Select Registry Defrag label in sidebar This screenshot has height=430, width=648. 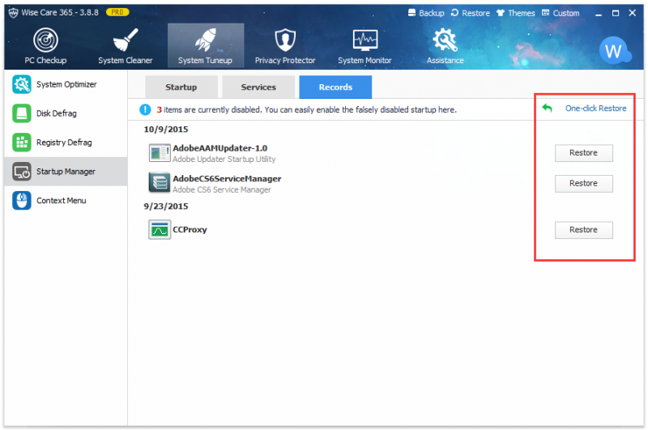(x=64, y=142)
